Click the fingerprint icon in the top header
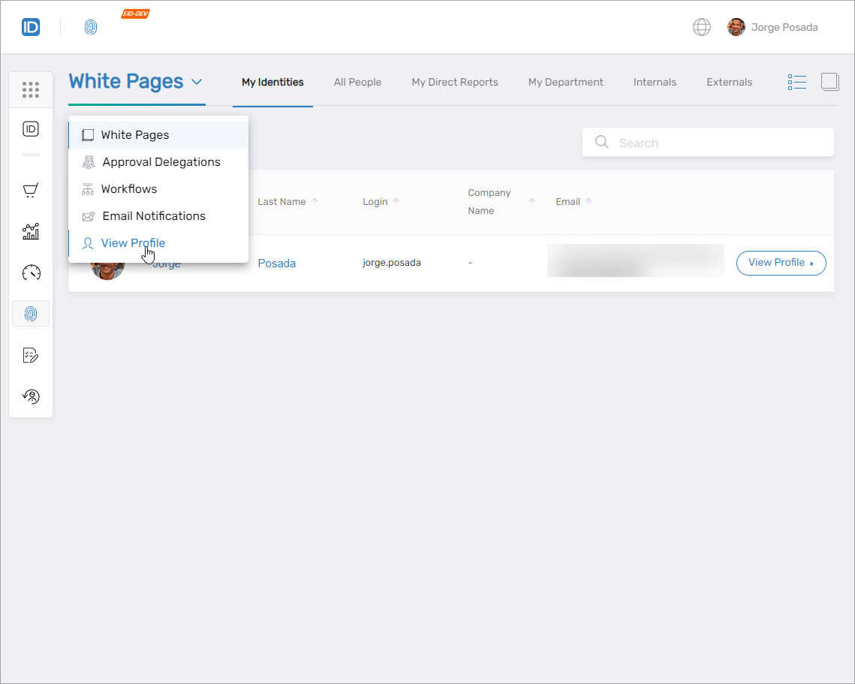 [x=91, y=27]
